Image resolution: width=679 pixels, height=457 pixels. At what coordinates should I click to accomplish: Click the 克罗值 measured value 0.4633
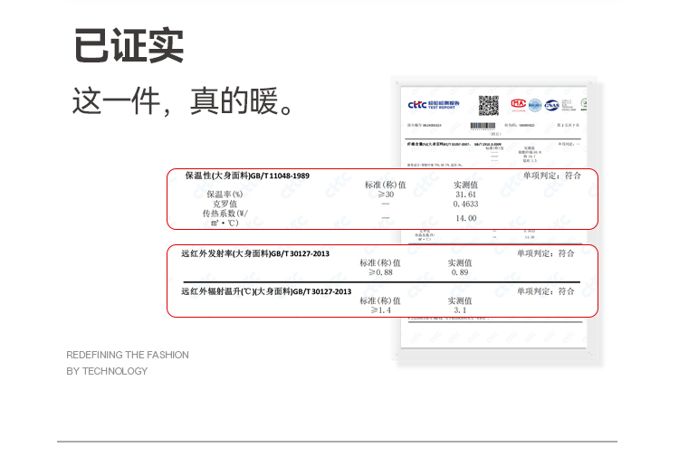[465, 205]
